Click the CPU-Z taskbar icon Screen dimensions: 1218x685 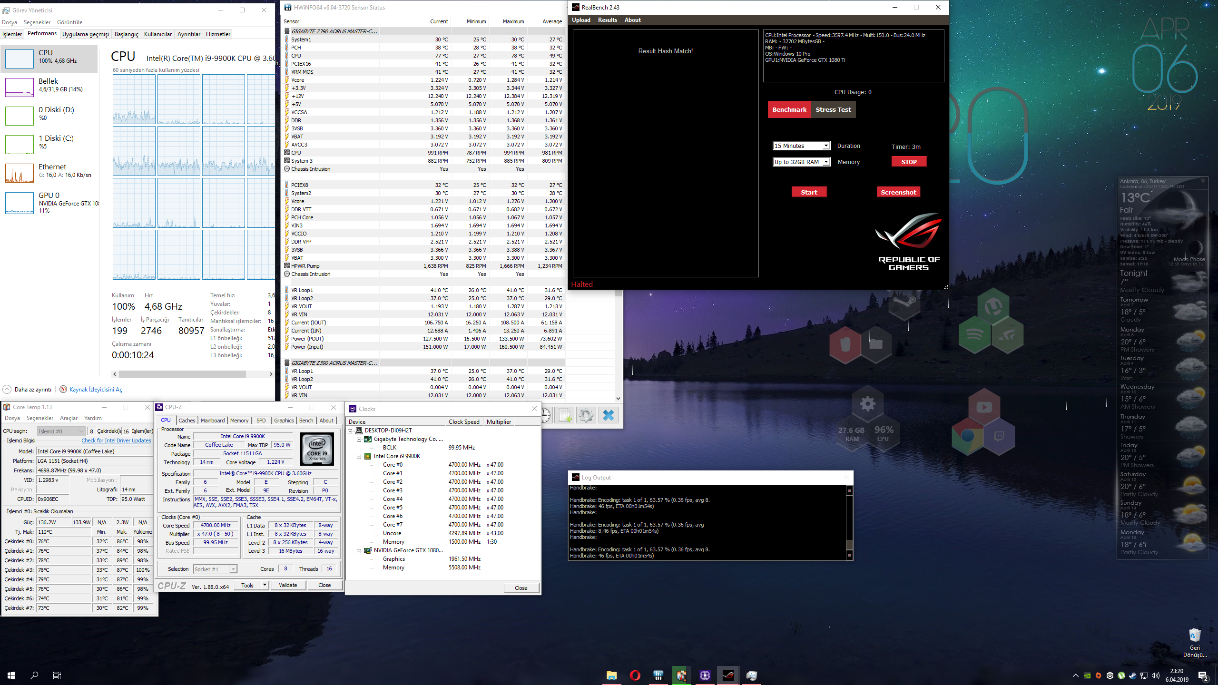705,675
